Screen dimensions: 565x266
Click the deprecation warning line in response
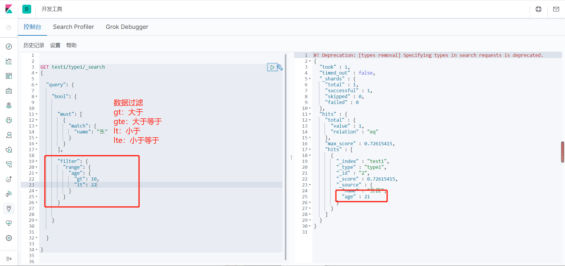tap(428, 55)
